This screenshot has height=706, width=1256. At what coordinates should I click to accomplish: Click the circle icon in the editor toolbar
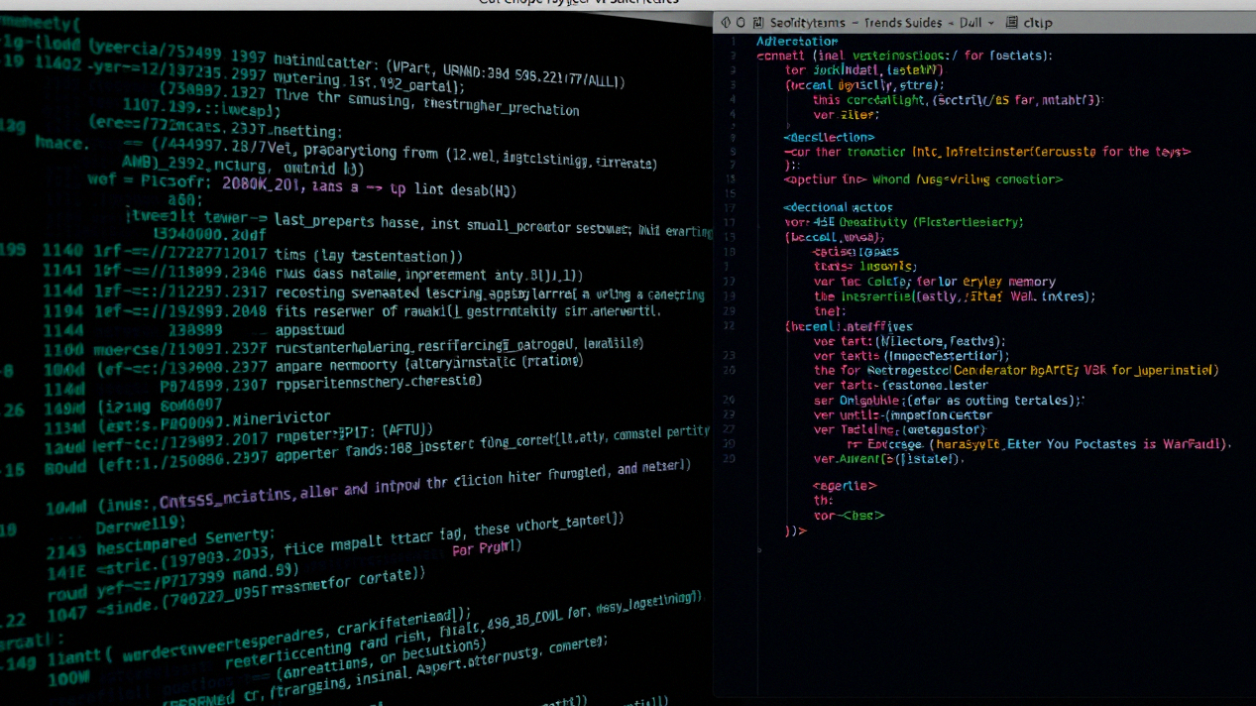(x=741, y=22)
